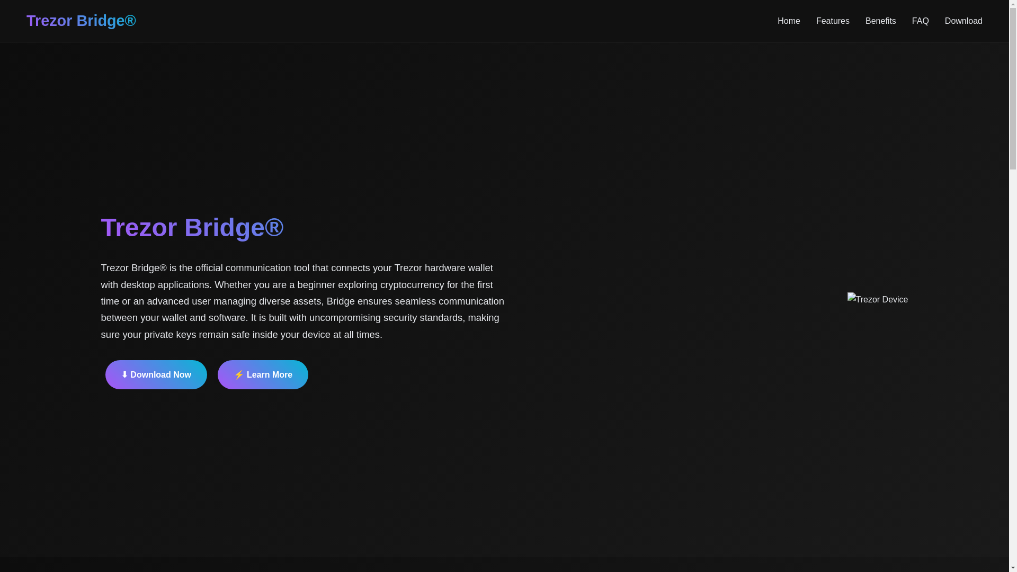Click the broken Trezor Device image
The image size is (1017, 572).
point(878,300)
